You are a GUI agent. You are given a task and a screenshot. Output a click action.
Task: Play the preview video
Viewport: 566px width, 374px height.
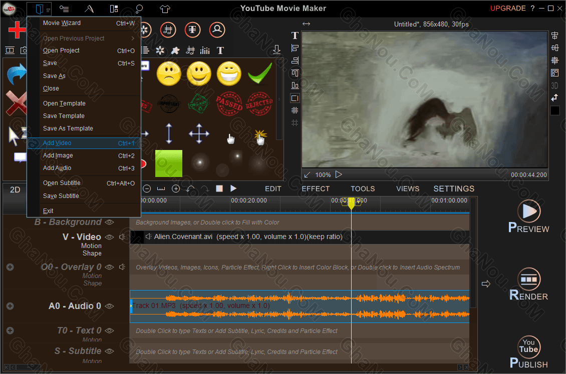338,174
